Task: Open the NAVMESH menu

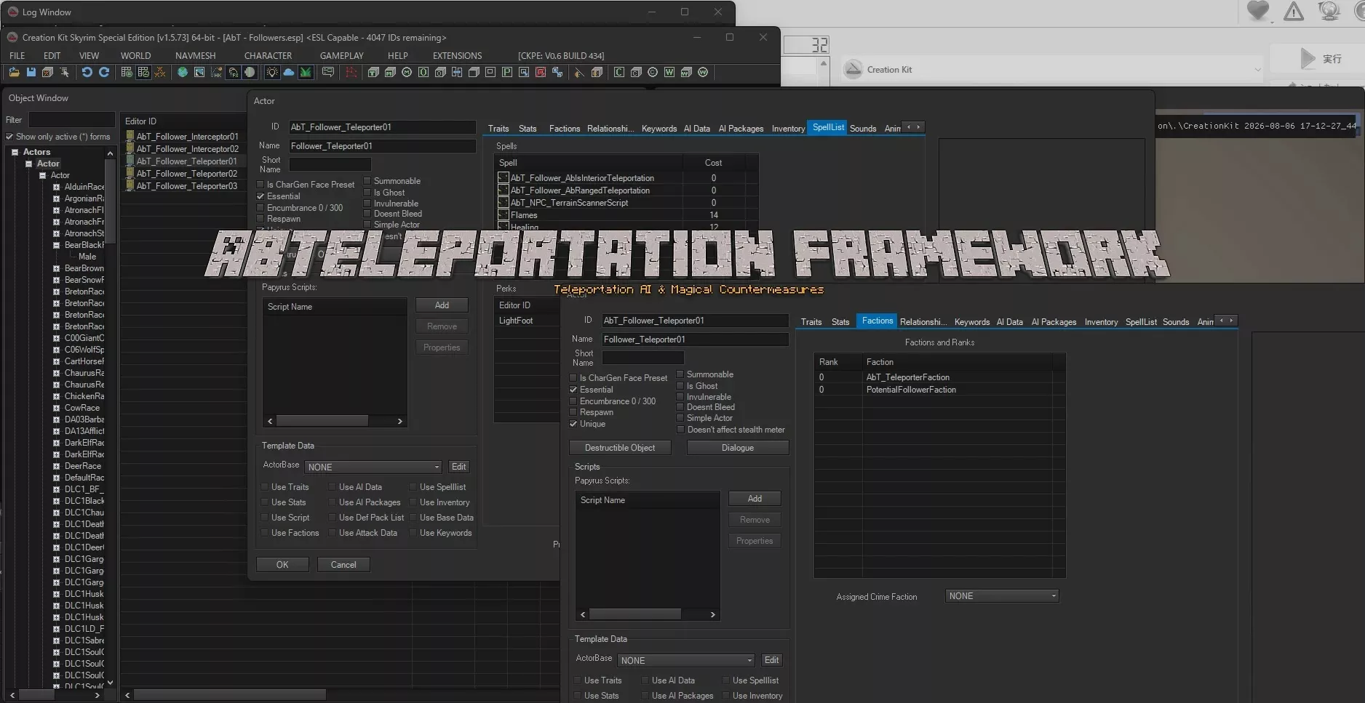Action: click(195, 55)
